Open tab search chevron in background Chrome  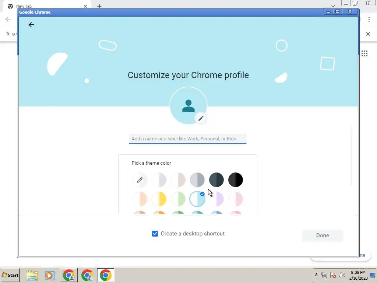click(x=333, y=6)
